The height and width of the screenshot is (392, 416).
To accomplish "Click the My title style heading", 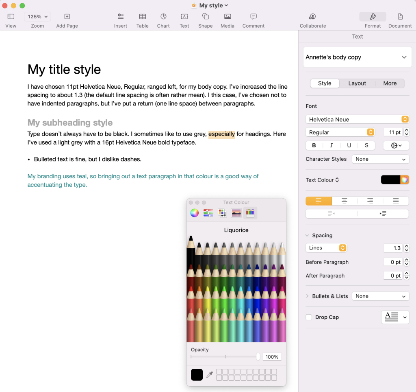I will pyautogui.click(x=64, y=70).
